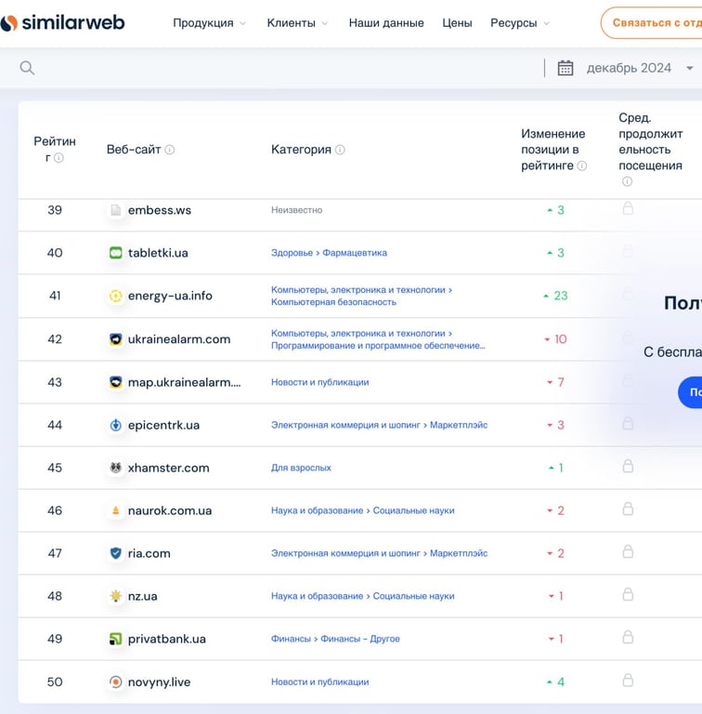The image size is (702, 714).
Task: Click the tabletki.ua favicon
Action: [x=116, y=253]
